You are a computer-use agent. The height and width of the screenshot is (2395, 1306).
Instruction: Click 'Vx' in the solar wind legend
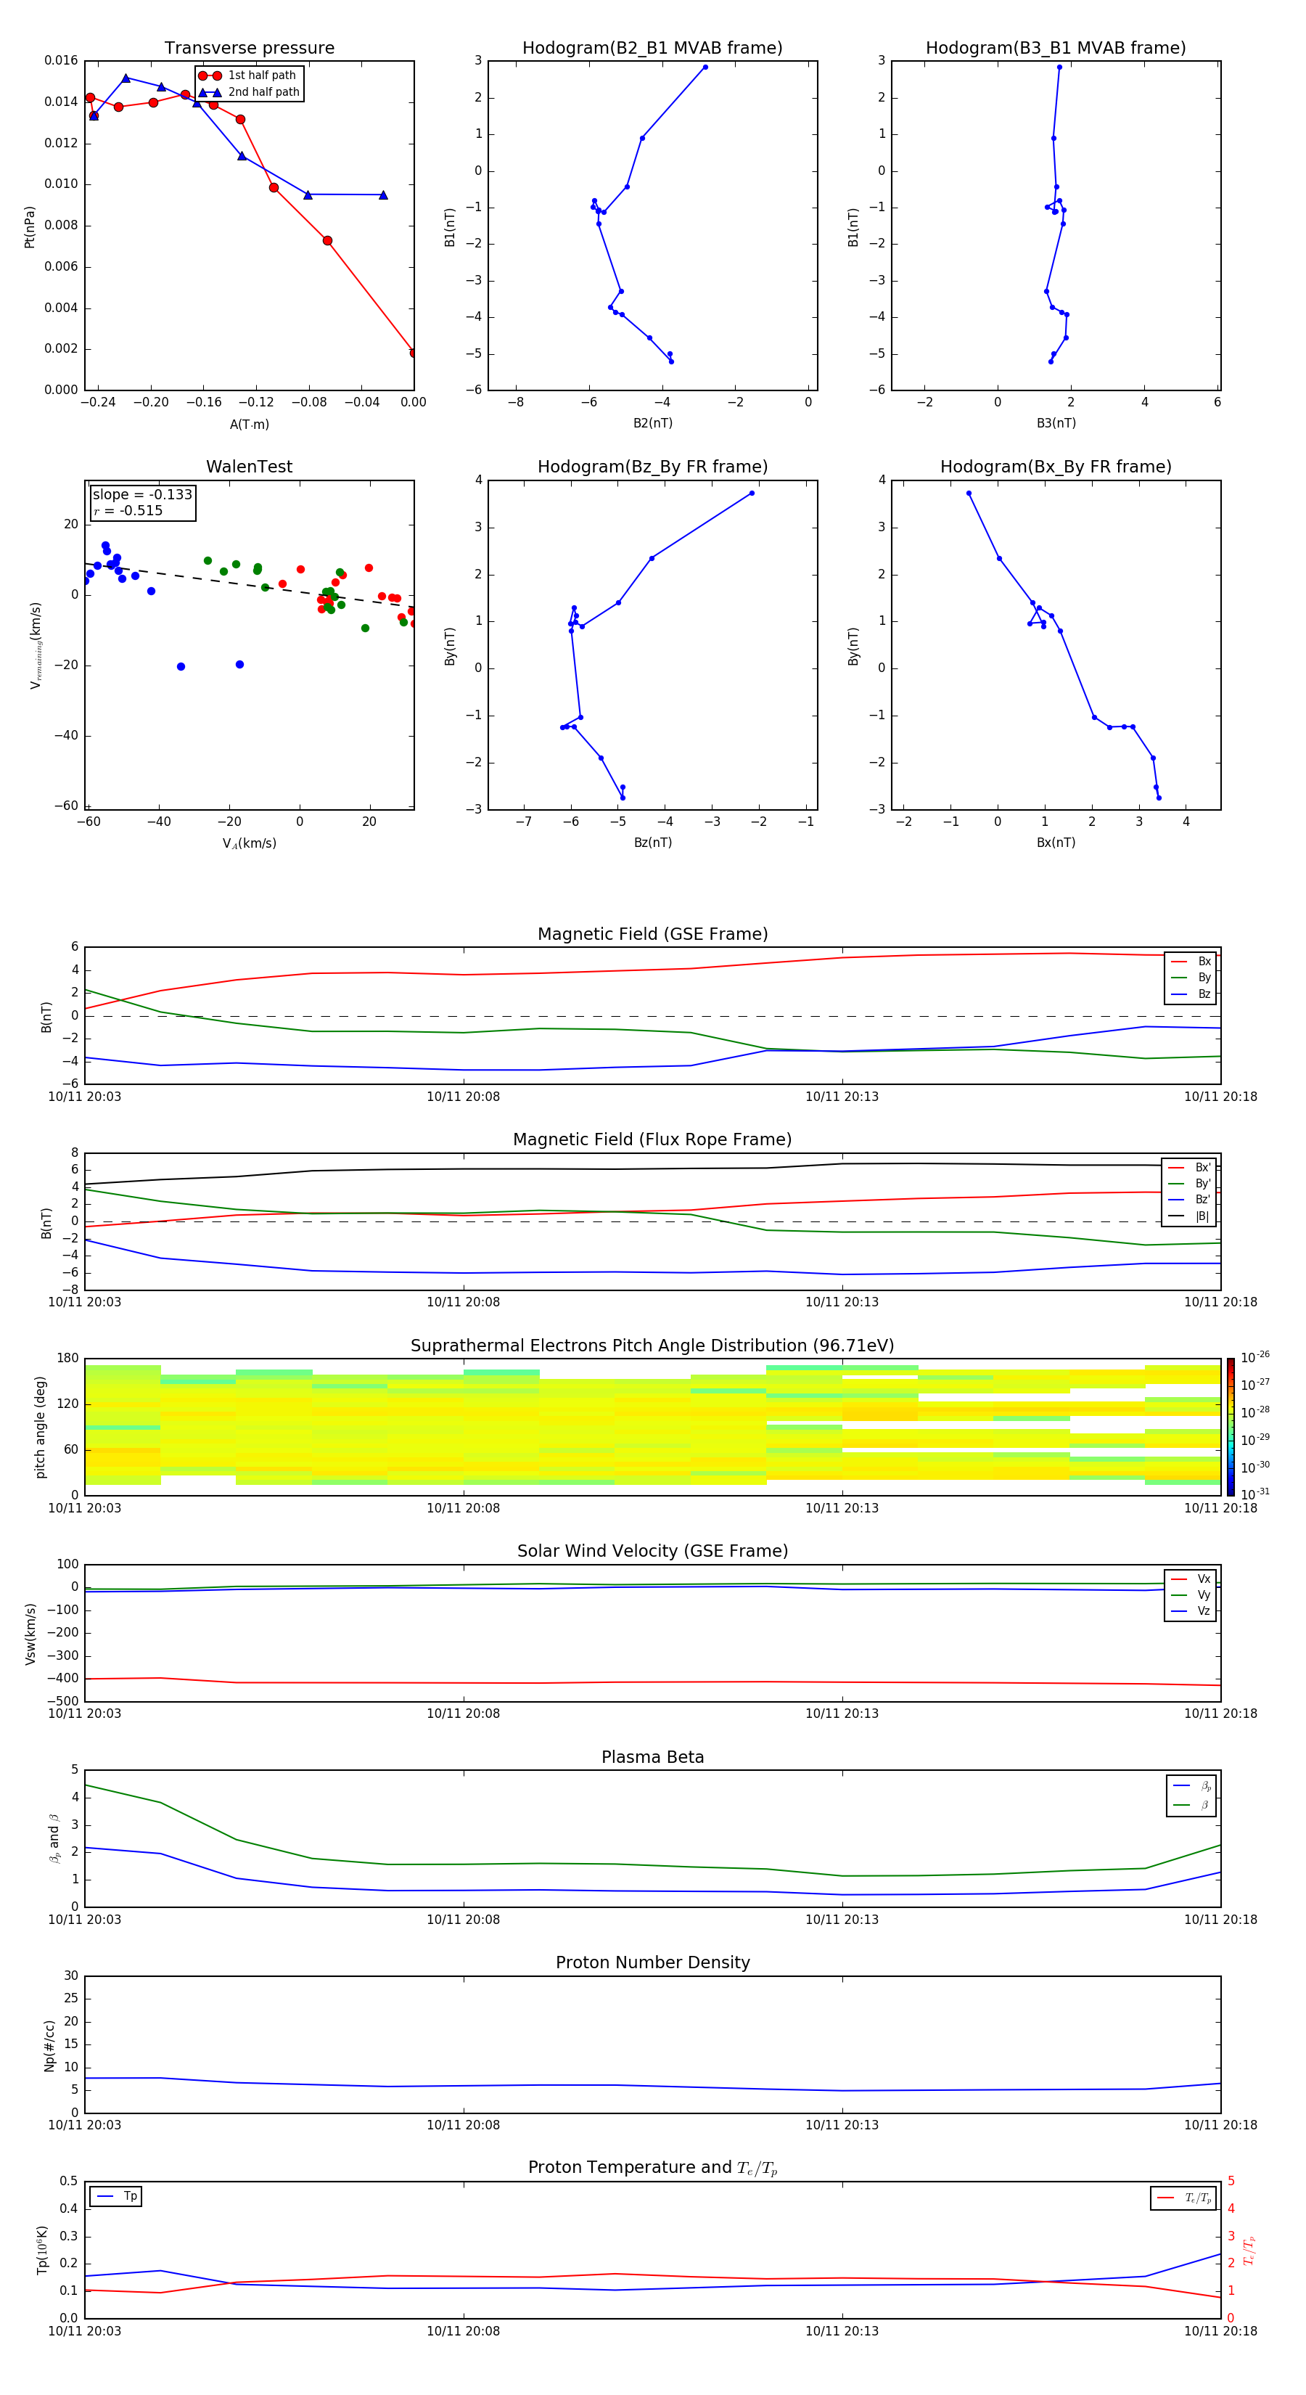point(1204,1579)
